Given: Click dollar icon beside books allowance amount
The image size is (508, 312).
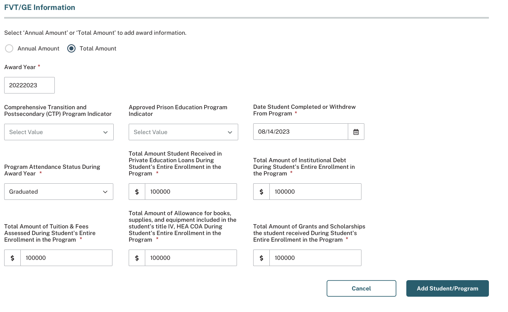Looking at the screenshot, I should (137, 258).
